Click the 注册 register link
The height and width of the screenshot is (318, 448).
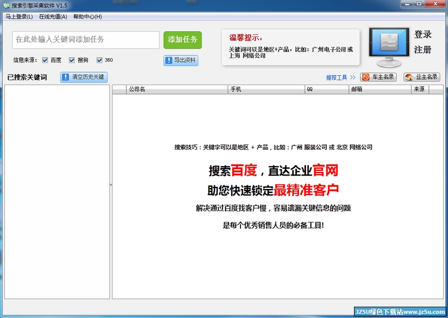tap(423, 50)
